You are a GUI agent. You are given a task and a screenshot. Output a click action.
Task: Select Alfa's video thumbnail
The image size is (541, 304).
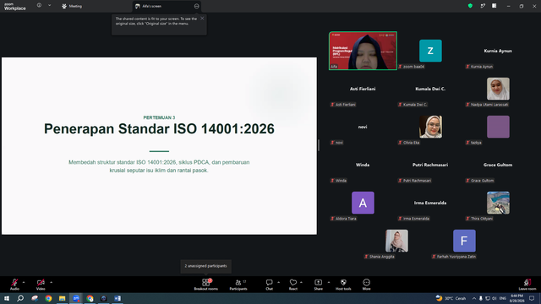point(363,51)
